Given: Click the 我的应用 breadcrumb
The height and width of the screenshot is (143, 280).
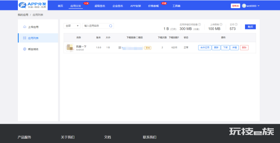Looking at the screenshot, I should pos(23,15).
